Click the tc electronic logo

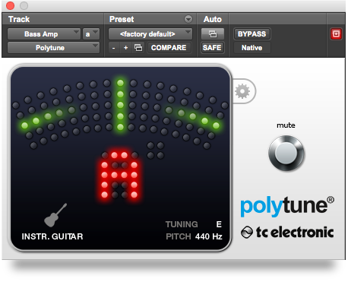click(x=287, y=232)
